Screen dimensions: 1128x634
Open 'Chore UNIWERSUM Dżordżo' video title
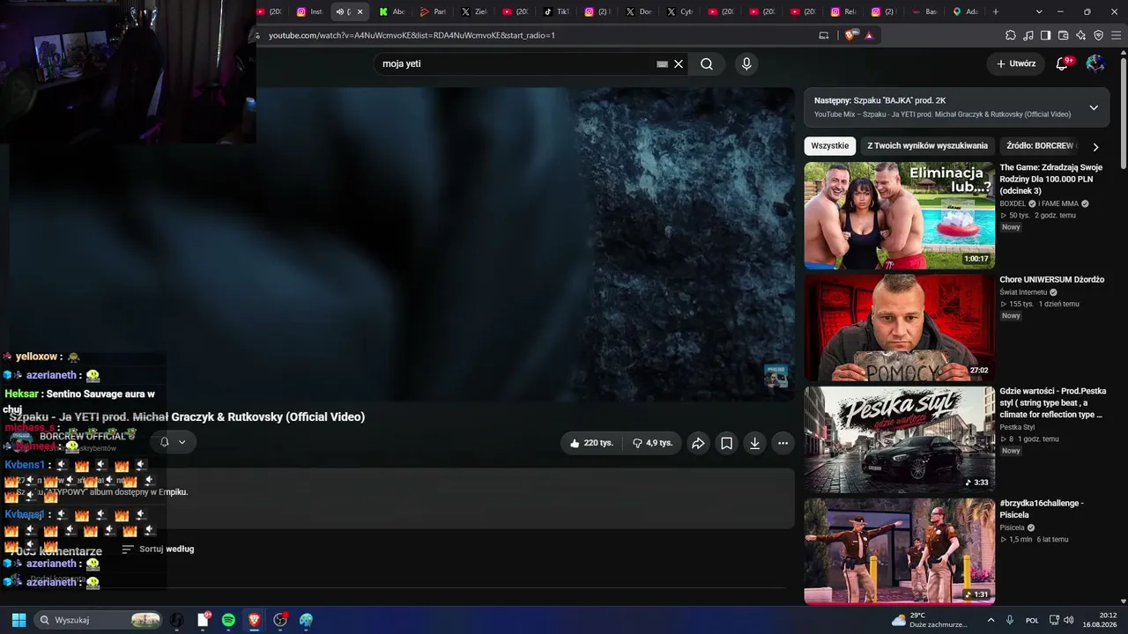click(1051, 279)
